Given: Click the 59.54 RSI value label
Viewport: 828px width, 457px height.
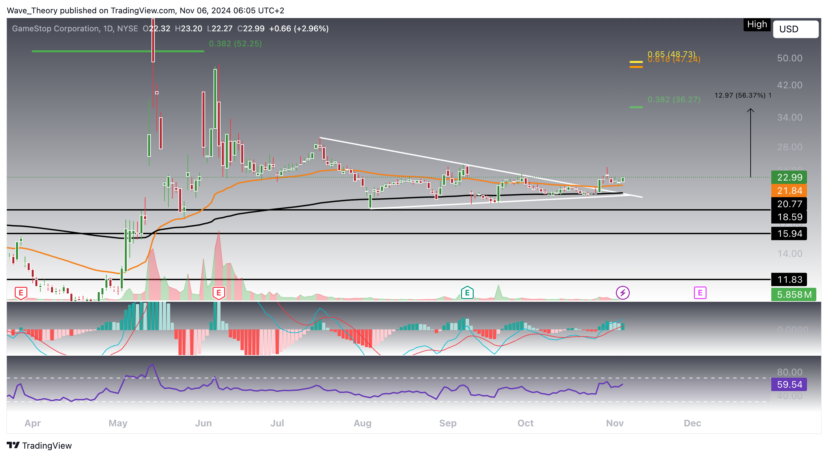Looking at the screenshot, I should (x=789, y=384).
